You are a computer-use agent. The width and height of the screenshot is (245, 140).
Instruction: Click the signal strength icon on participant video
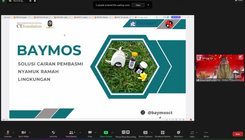(x=198, y=80)
